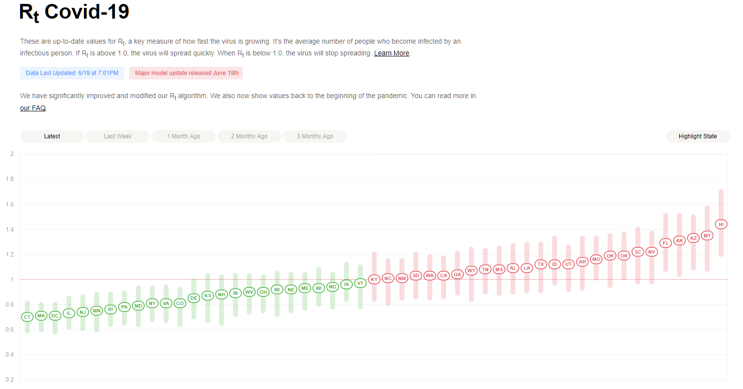Screen dimensions: 743x389
Task: Select the TX state marker
Action: pyautogui.click(x=541, y=264)
